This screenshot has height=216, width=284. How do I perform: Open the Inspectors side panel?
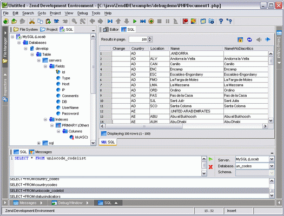tap(5, 87)
